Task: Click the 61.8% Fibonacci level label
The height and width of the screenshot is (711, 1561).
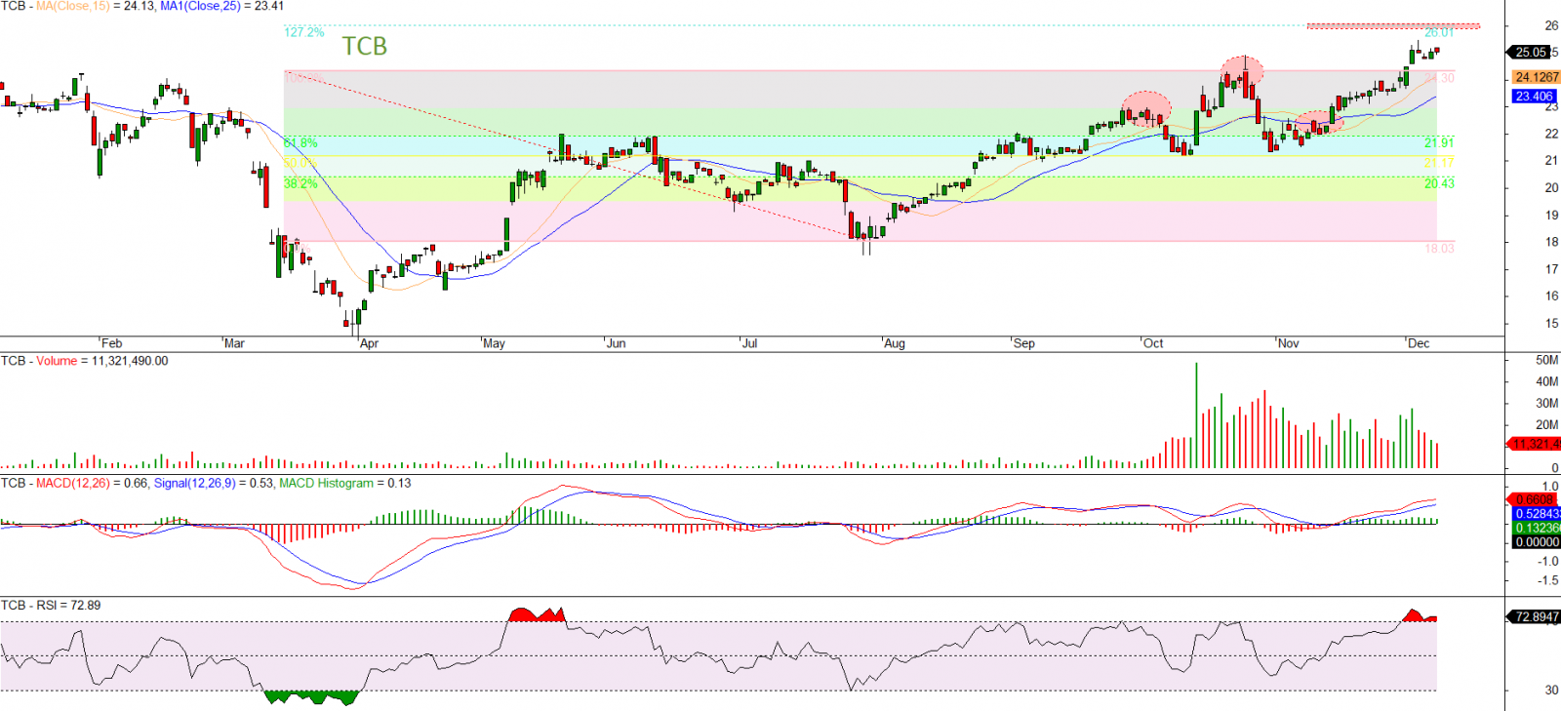Action: [x=300, y=143]
